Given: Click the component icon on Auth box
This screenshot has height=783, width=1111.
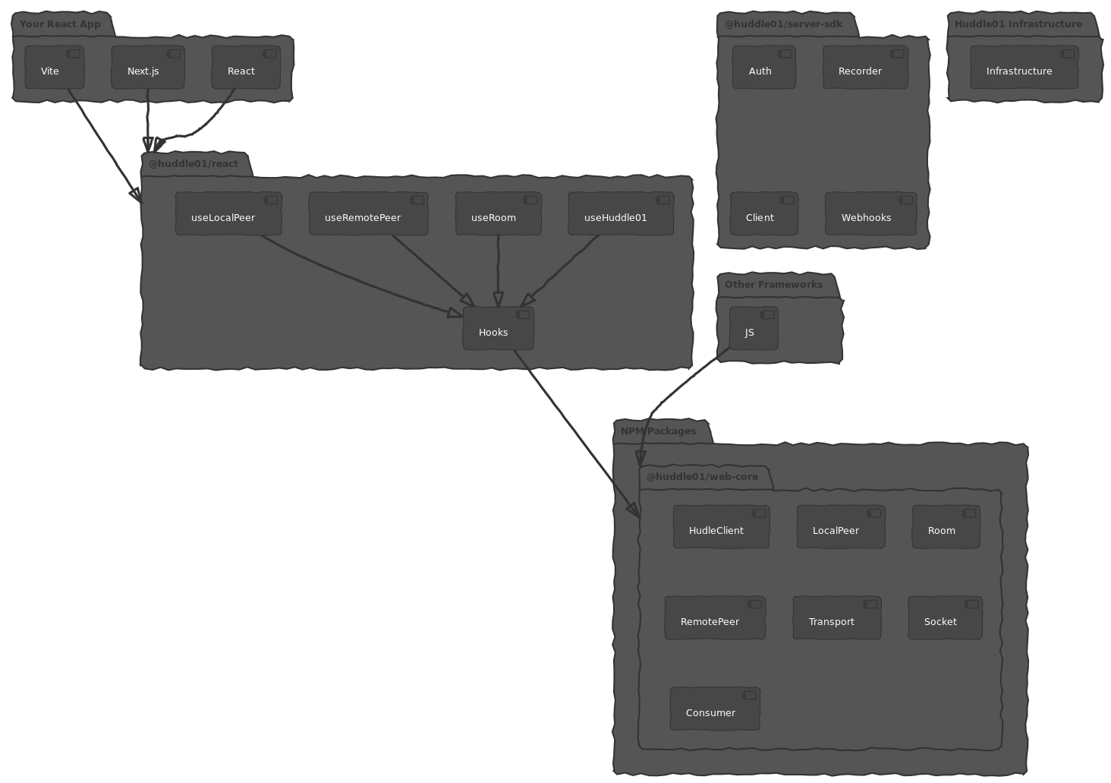Looking at the screenshot, I should click(785, 54).
